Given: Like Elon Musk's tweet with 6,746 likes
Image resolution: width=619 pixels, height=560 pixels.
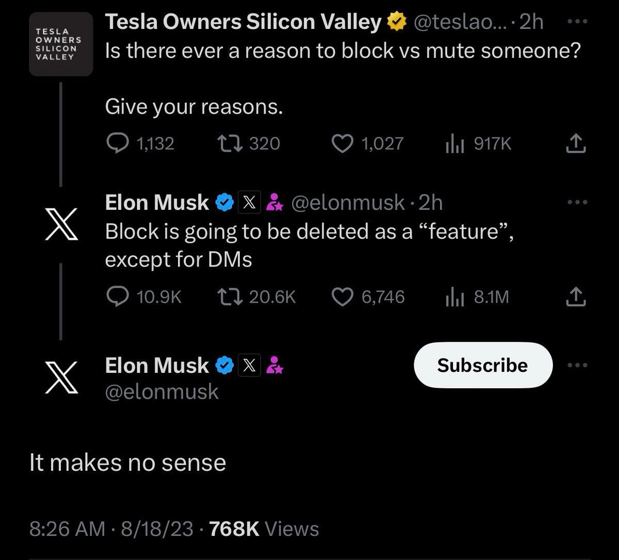Looking at the screenshot, I should click(x=341, y=297).
